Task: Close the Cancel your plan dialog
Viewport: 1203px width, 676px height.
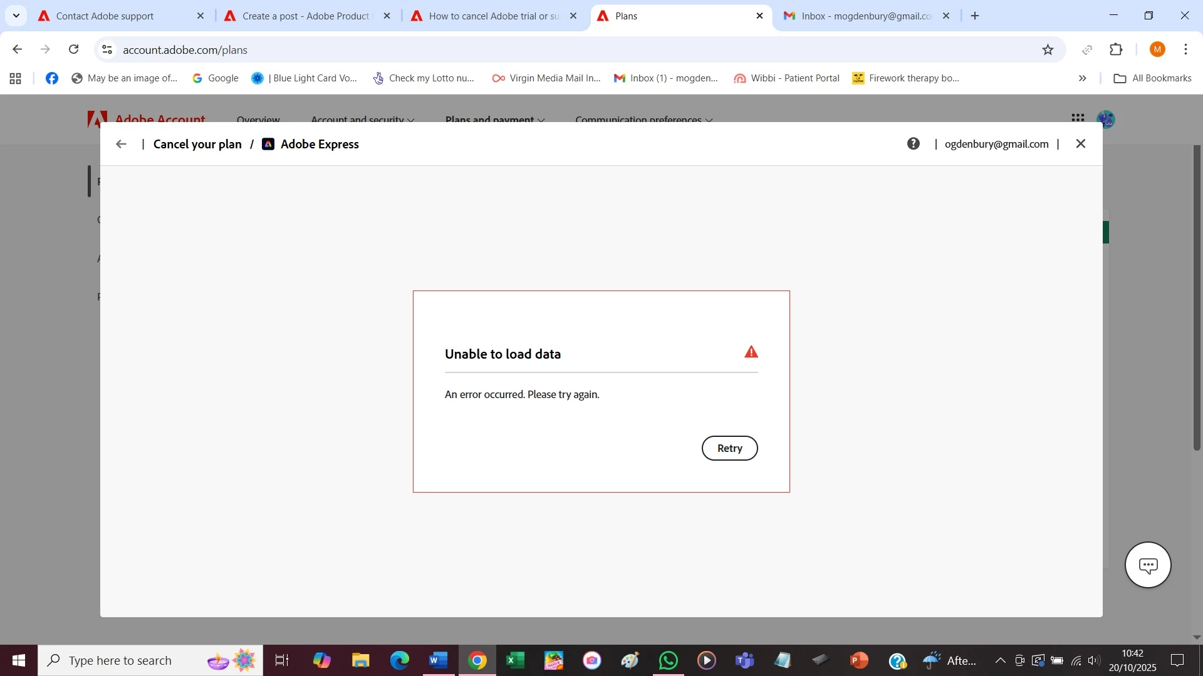Action: (1080, 144)
